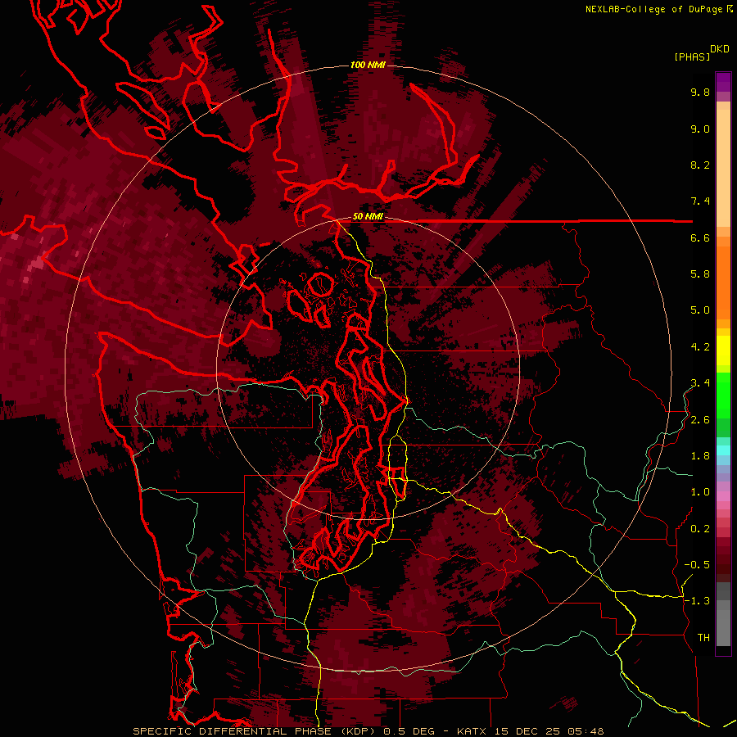Image resolution: width=737 pixels, height=737 pixels.
Task: Click the 3.4 scale value
Action: (x=700, y=383)
